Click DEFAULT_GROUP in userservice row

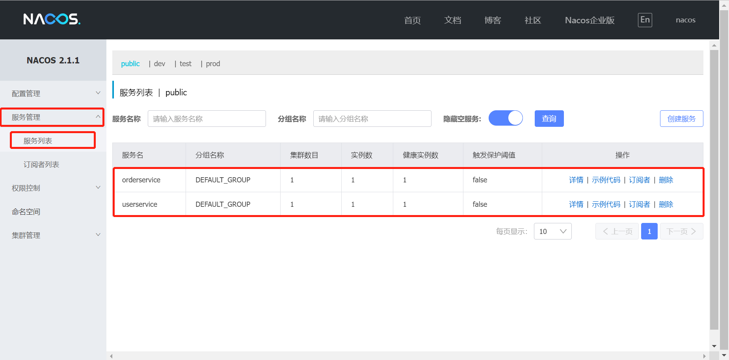[223, 204]
